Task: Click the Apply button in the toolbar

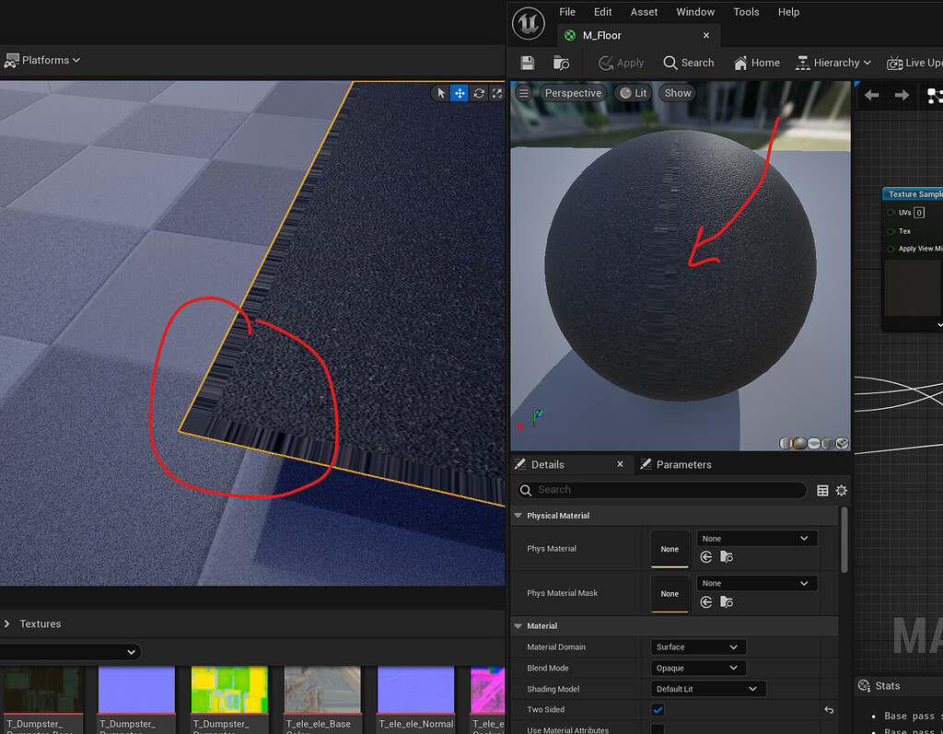Action: (622, 63)
